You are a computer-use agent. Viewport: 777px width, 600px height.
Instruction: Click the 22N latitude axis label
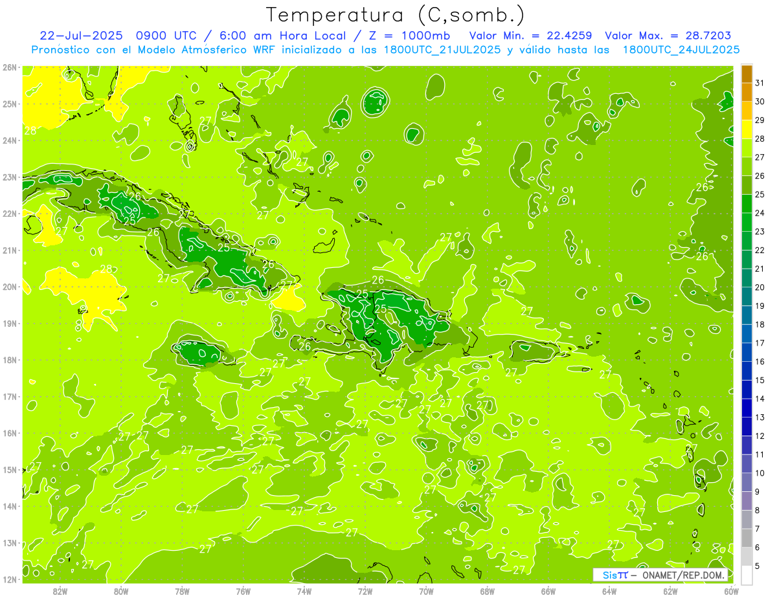tap(9, 214)
